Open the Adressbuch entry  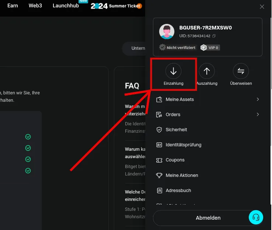coord(178,191)
